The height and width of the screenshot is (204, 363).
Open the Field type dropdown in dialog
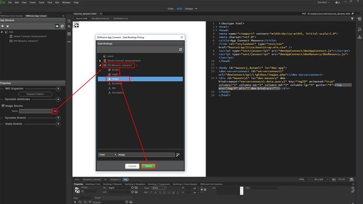108,155
